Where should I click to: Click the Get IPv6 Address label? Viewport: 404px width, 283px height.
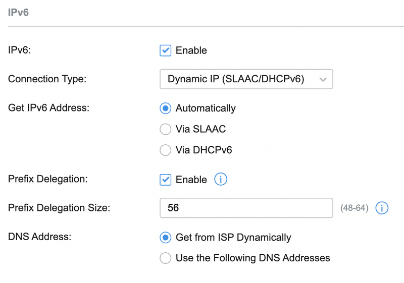pyautogui.click(x=48, y=108)
